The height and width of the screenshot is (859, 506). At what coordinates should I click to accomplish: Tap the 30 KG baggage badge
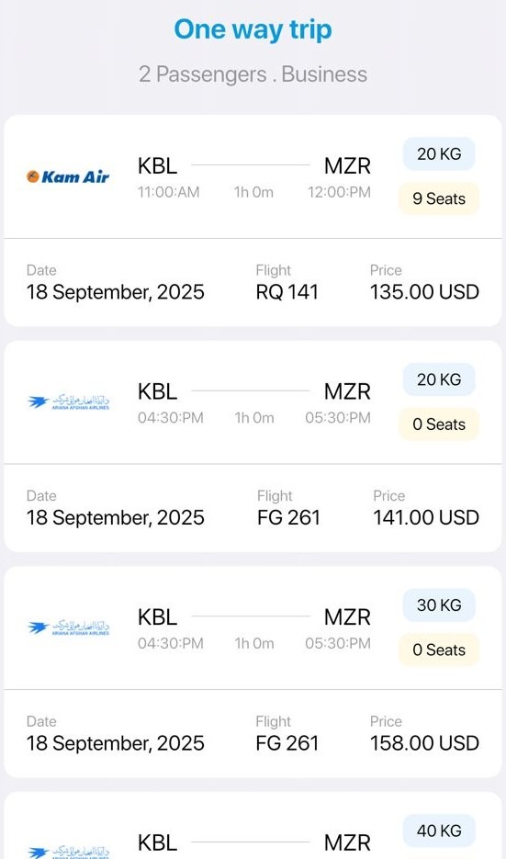point(439,605)
